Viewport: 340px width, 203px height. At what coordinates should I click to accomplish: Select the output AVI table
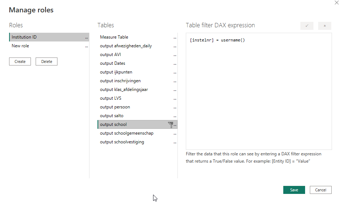pos(137,55)
